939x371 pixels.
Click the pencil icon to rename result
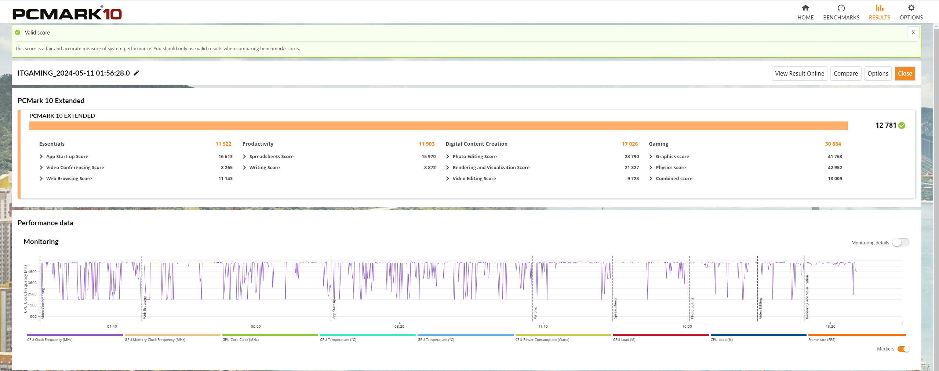point(136,73)
